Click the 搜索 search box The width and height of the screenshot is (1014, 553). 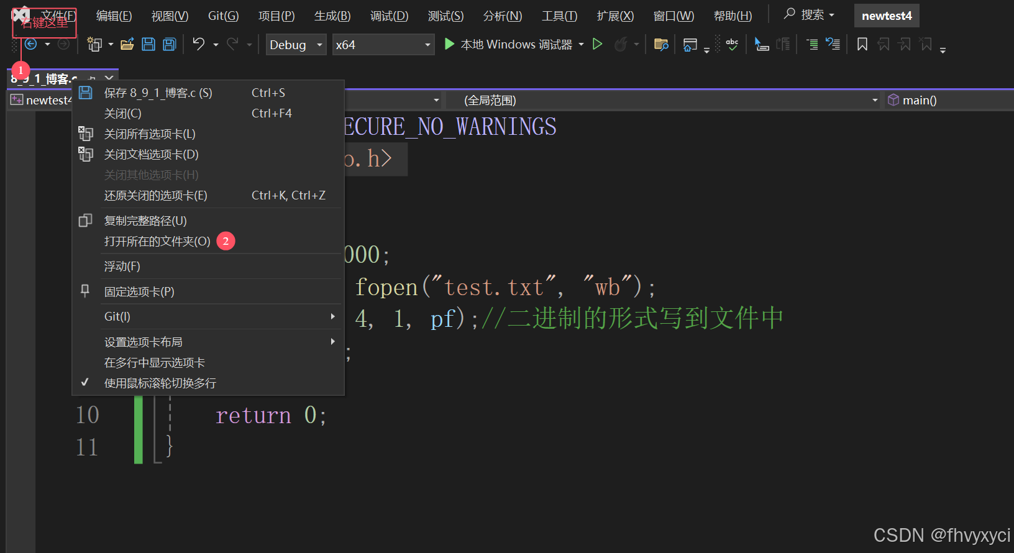[x=809, y=14]
